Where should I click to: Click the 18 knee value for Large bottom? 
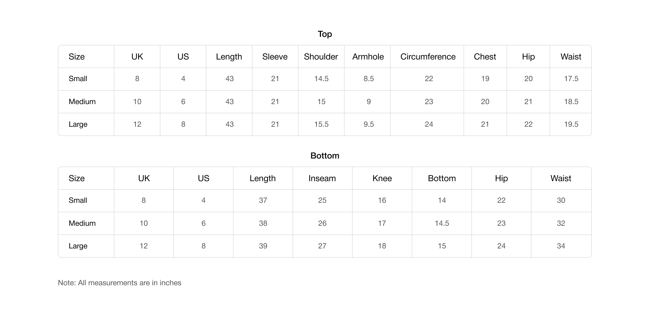(382, 246)
